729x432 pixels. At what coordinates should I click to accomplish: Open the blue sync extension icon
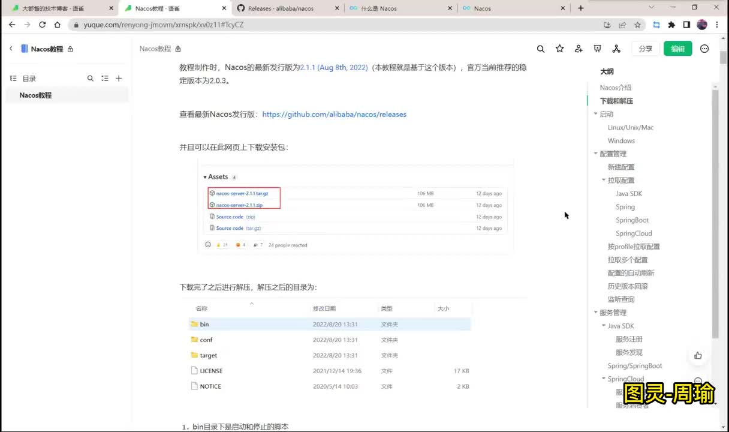click(656, 25)
